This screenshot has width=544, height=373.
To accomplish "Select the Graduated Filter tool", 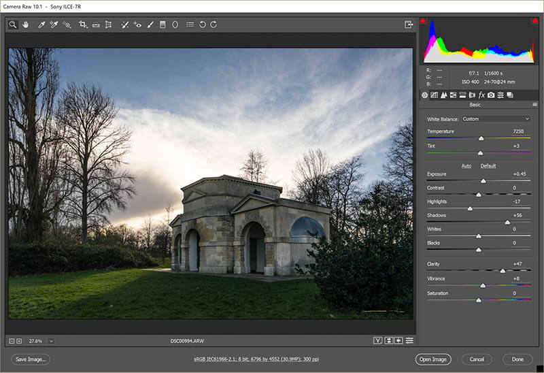I will pos(163,25).
